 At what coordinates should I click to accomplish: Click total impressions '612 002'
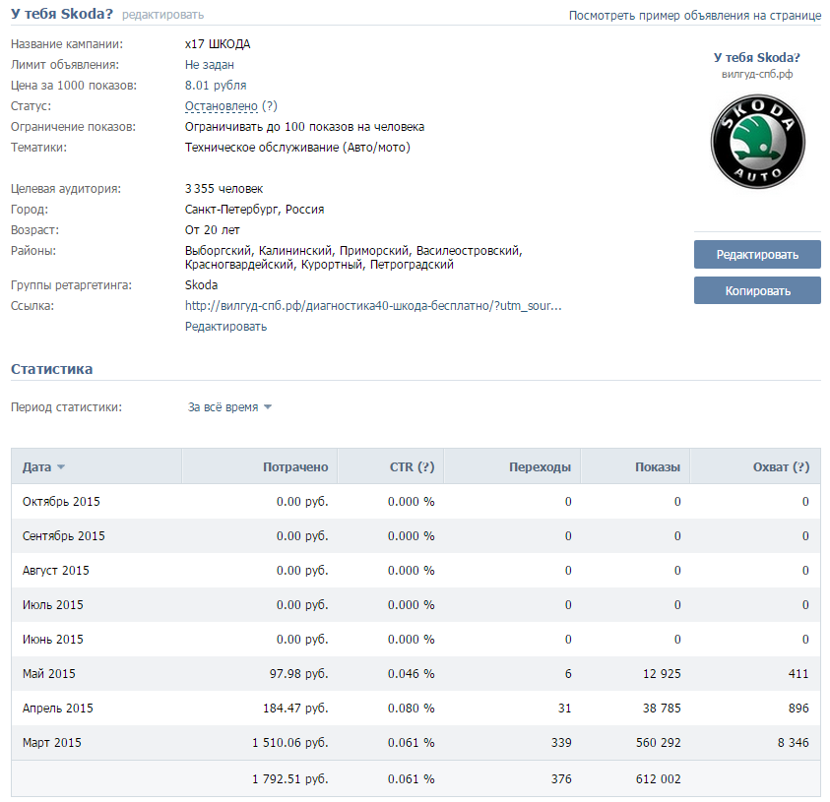coord(659,778)
